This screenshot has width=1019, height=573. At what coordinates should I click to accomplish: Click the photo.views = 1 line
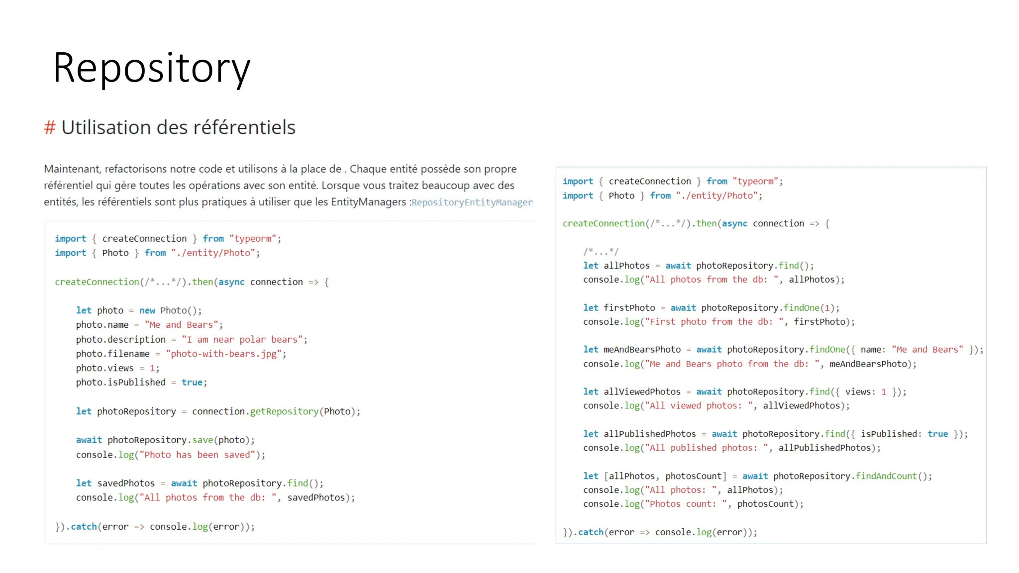point(117,369)
